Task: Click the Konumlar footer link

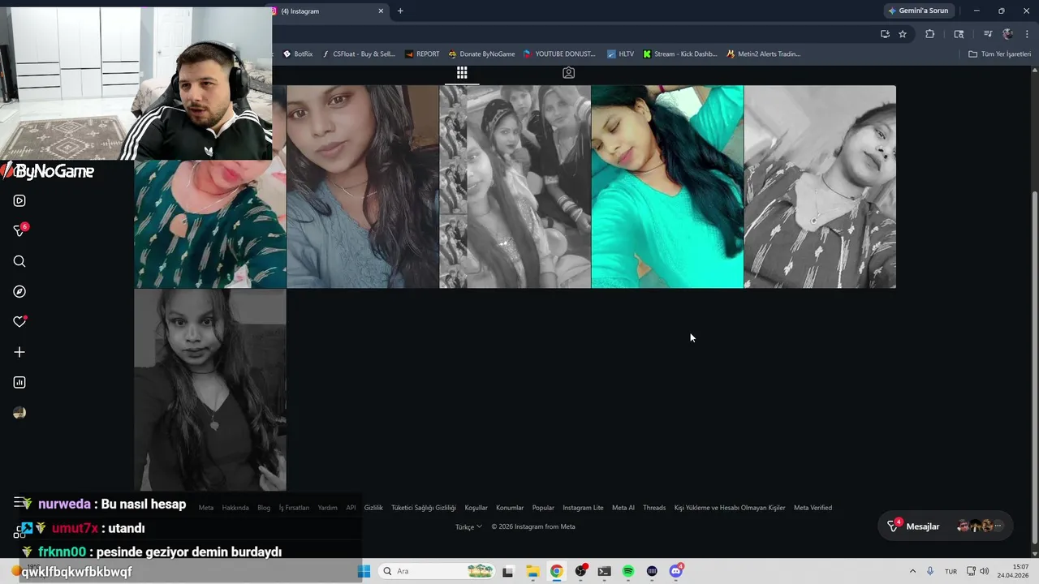Action: click(510, 508)
